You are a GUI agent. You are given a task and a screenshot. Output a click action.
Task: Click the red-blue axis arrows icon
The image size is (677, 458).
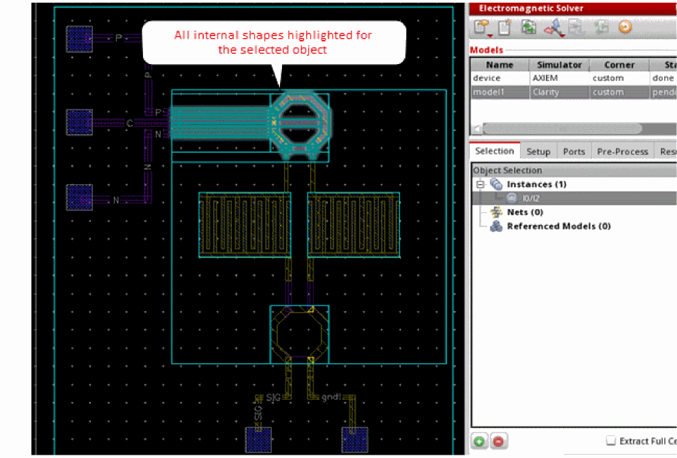click(x=553, y=28)
